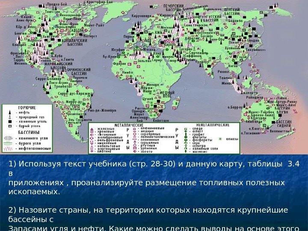308x231 pixels.
Task: Click the "Бодайбо" label in Siberia
Action: (236, 21)
